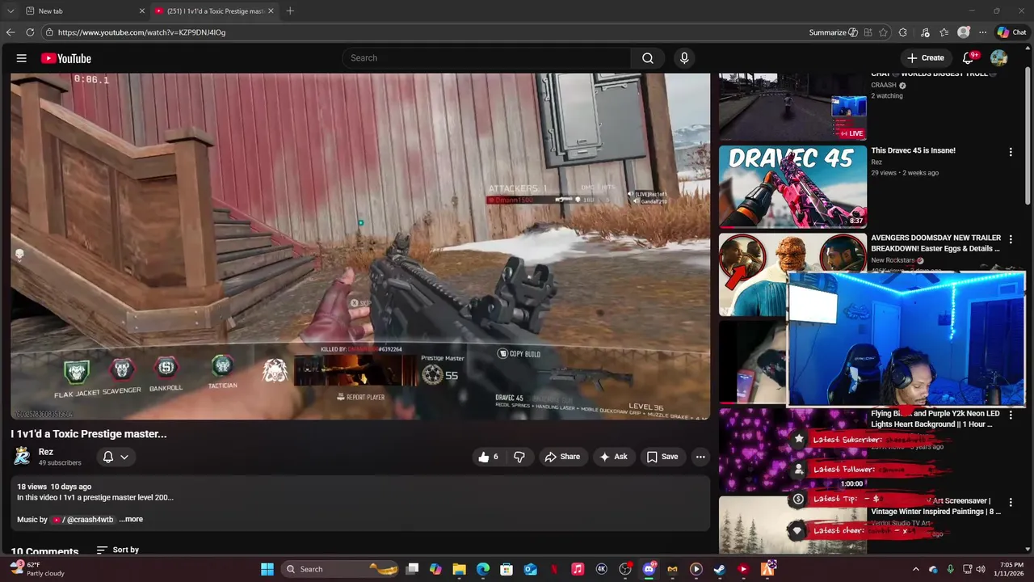Click the browser address bar URL
1034x582 pixels.
[x=141, y=32]
